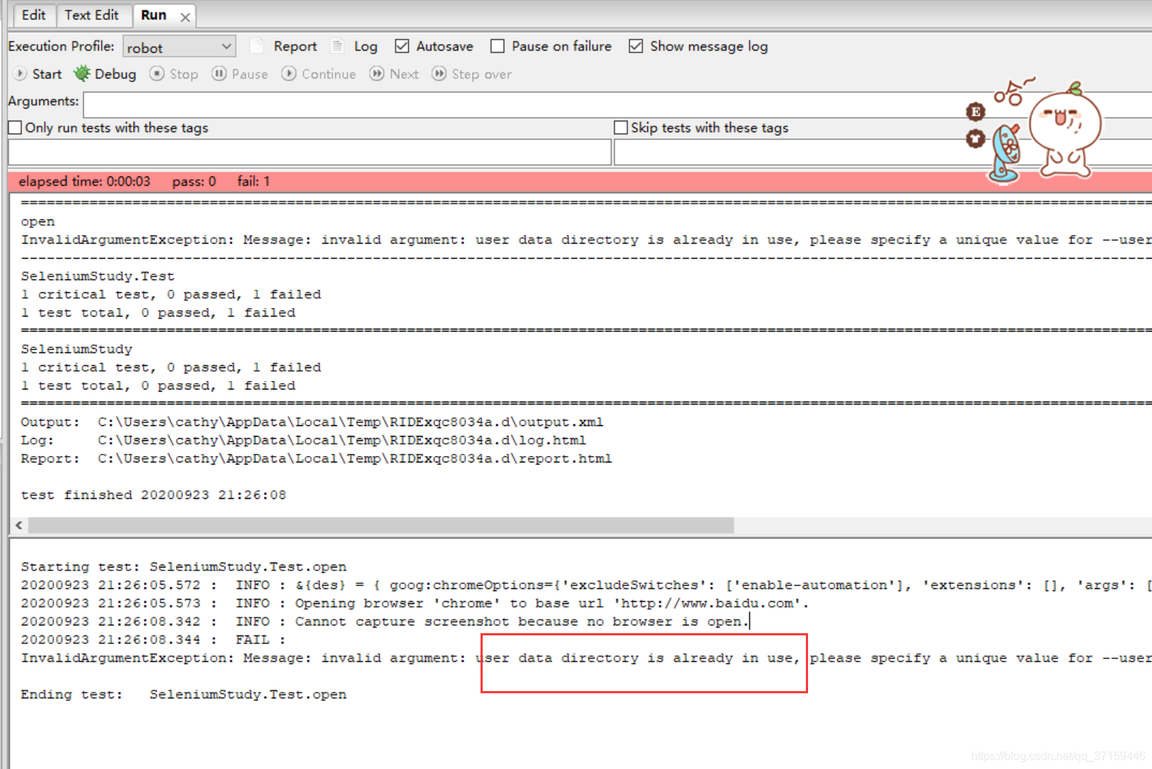1152x769 pixels.
Task: Switch to the Edit tab
Action: 34,14
